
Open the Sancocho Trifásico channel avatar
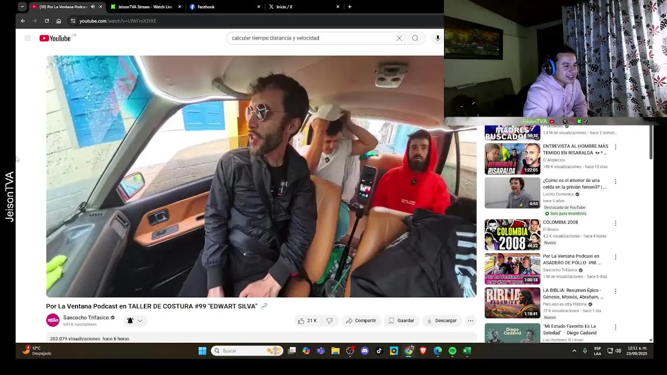click(x=53, y=320)
